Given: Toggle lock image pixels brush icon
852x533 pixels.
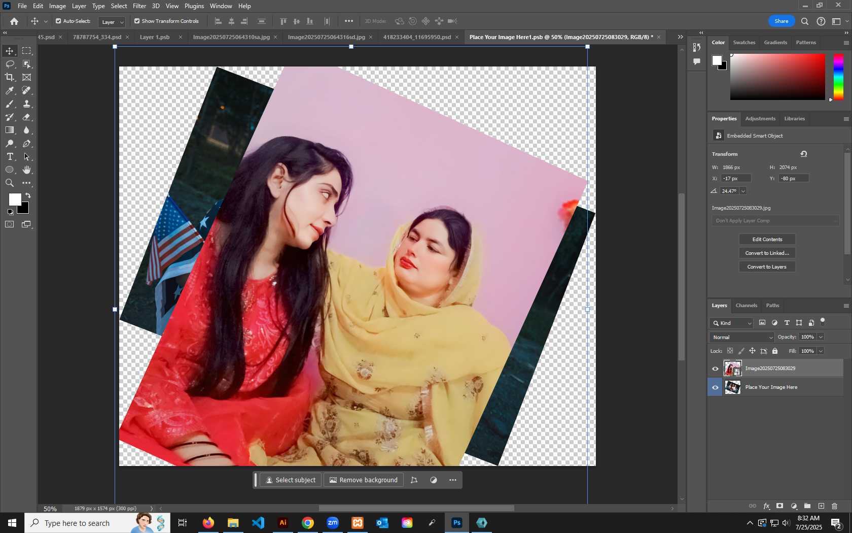Looking at the screenshot, I should pyautogui.click(x=741, y=351).
